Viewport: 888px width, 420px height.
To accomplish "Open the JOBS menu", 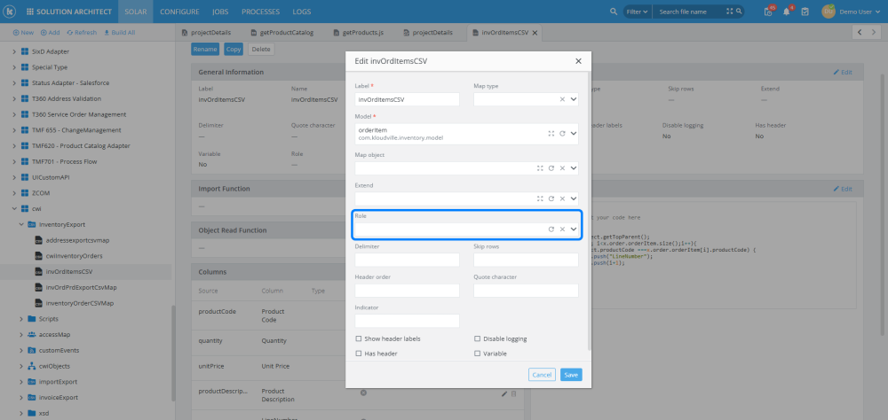I will tap(220, 12).
